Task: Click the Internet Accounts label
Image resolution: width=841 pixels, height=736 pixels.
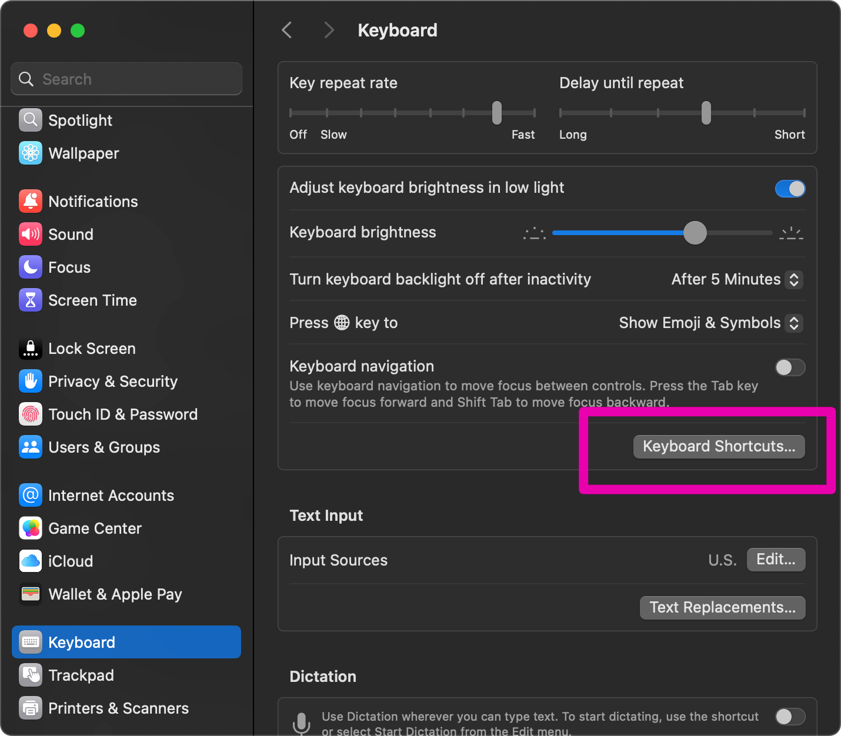Action: 111,495
